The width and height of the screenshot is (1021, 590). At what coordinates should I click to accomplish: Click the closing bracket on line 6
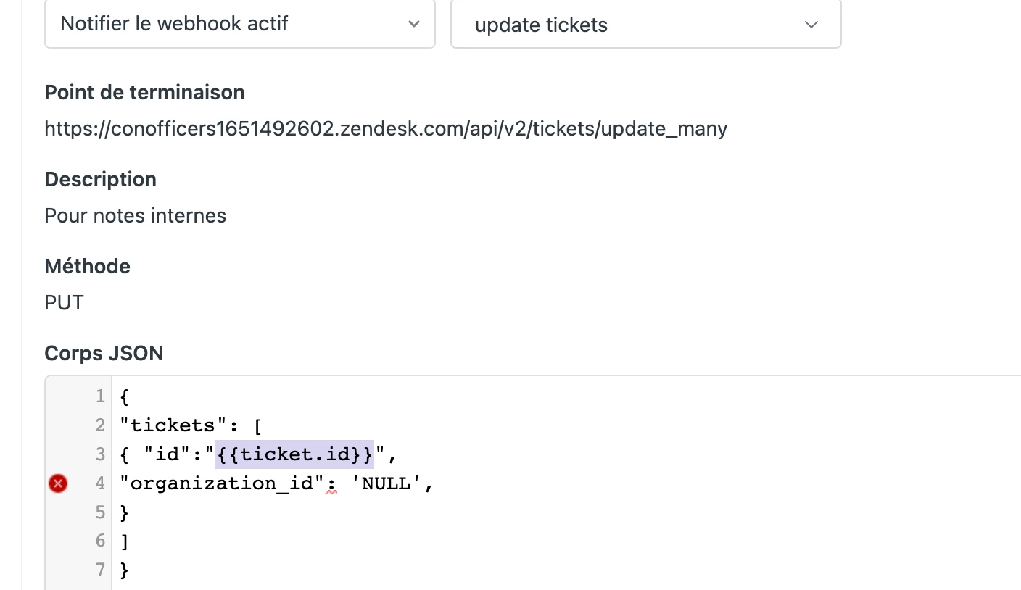click(124, 541)
